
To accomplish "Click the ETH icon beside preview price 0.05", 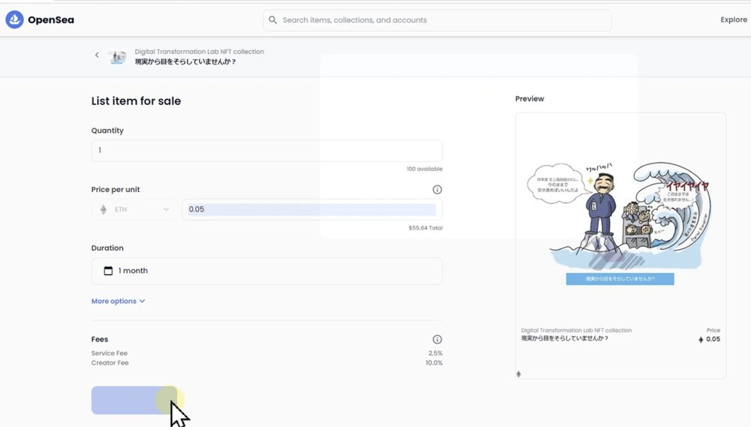I will pyautogui.click(x=701, y=339).
